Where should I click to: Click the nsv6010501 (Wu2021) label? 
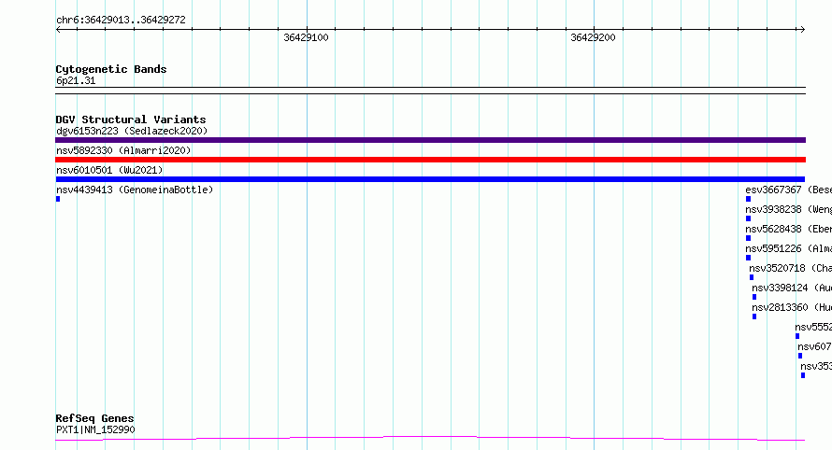coord(109,170)
